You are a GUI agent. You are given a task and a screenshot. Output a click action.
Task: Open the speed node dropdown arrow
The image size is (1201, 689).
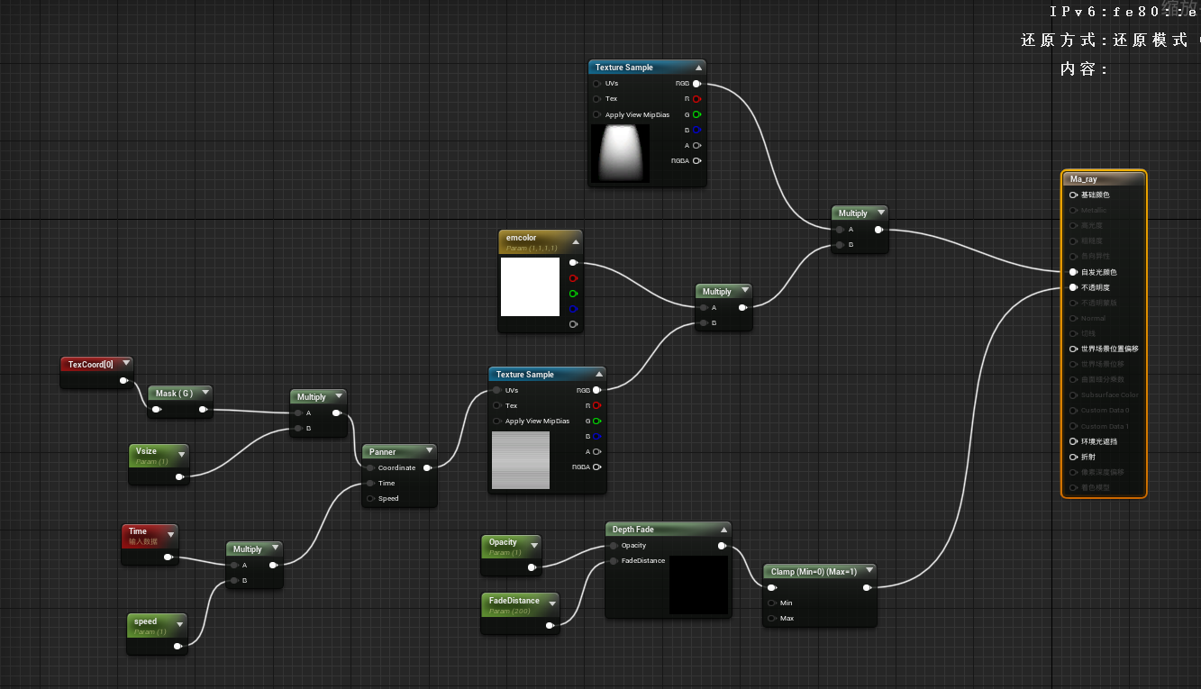coord(179,625)
